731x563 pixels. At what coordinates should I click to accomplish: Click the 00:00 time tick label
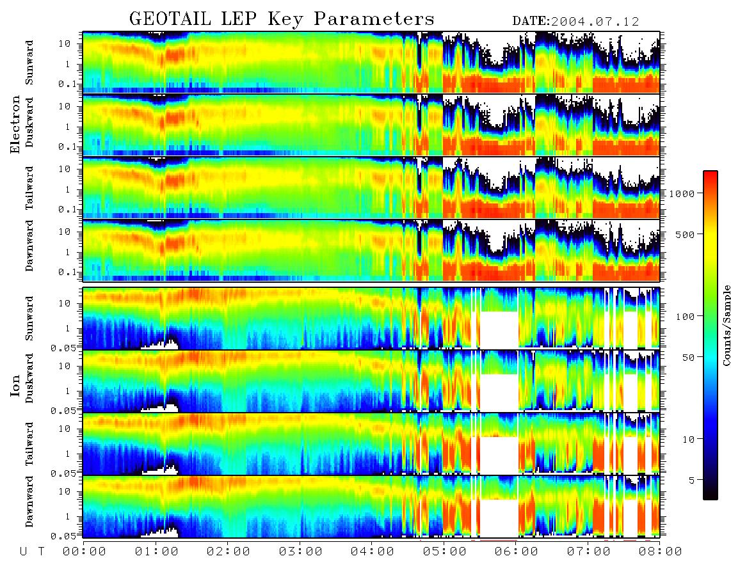(x=84, y=551)
